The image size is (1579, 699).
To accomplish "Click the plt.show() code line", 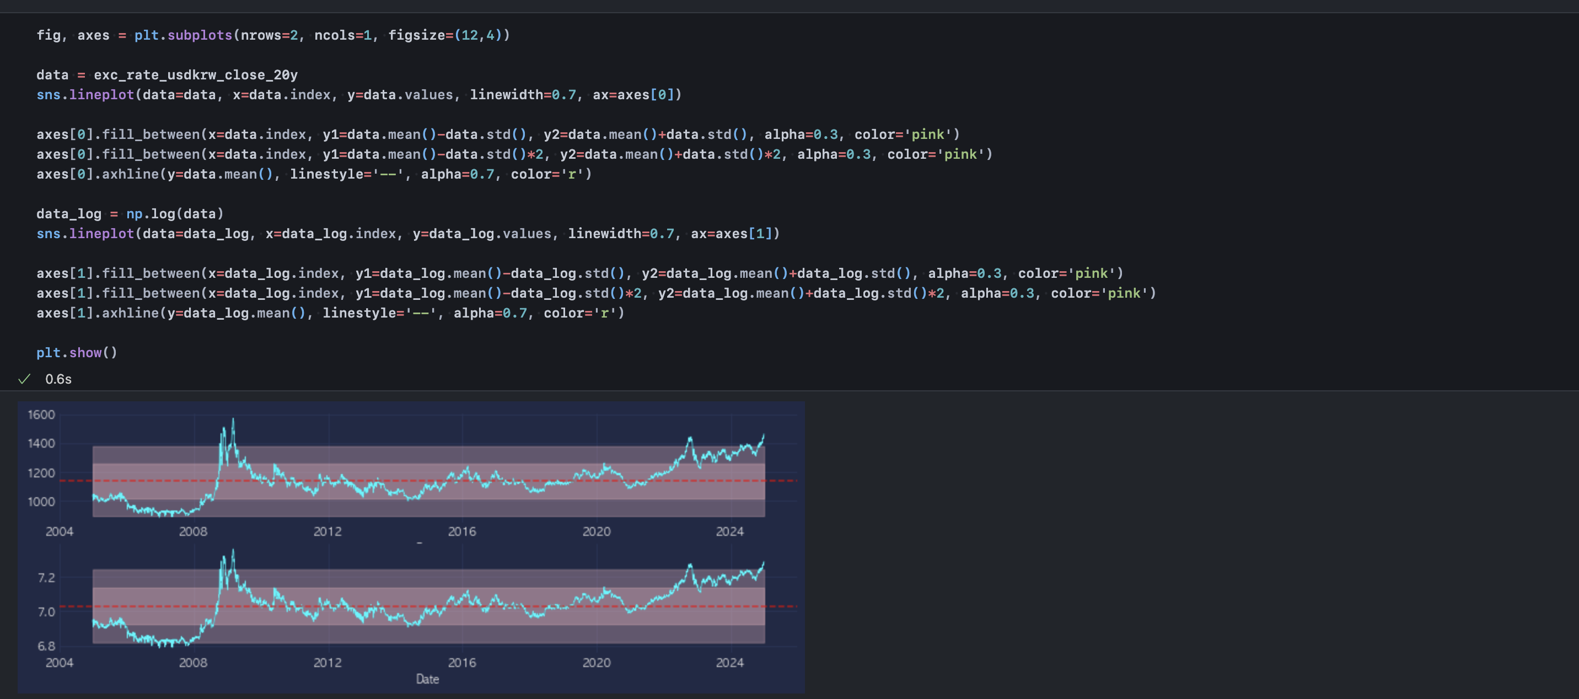I will coord(77,353).
